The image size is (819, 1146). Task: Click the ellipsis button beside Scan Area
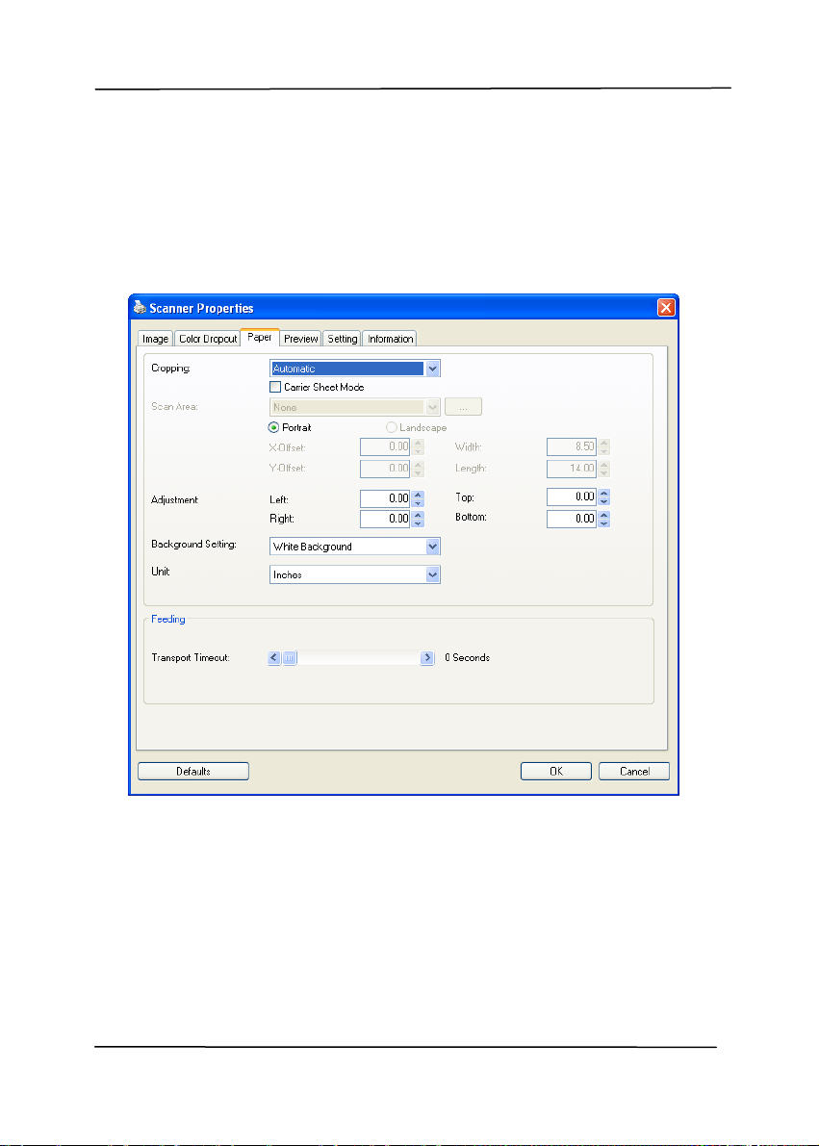(x=463, y=407)
